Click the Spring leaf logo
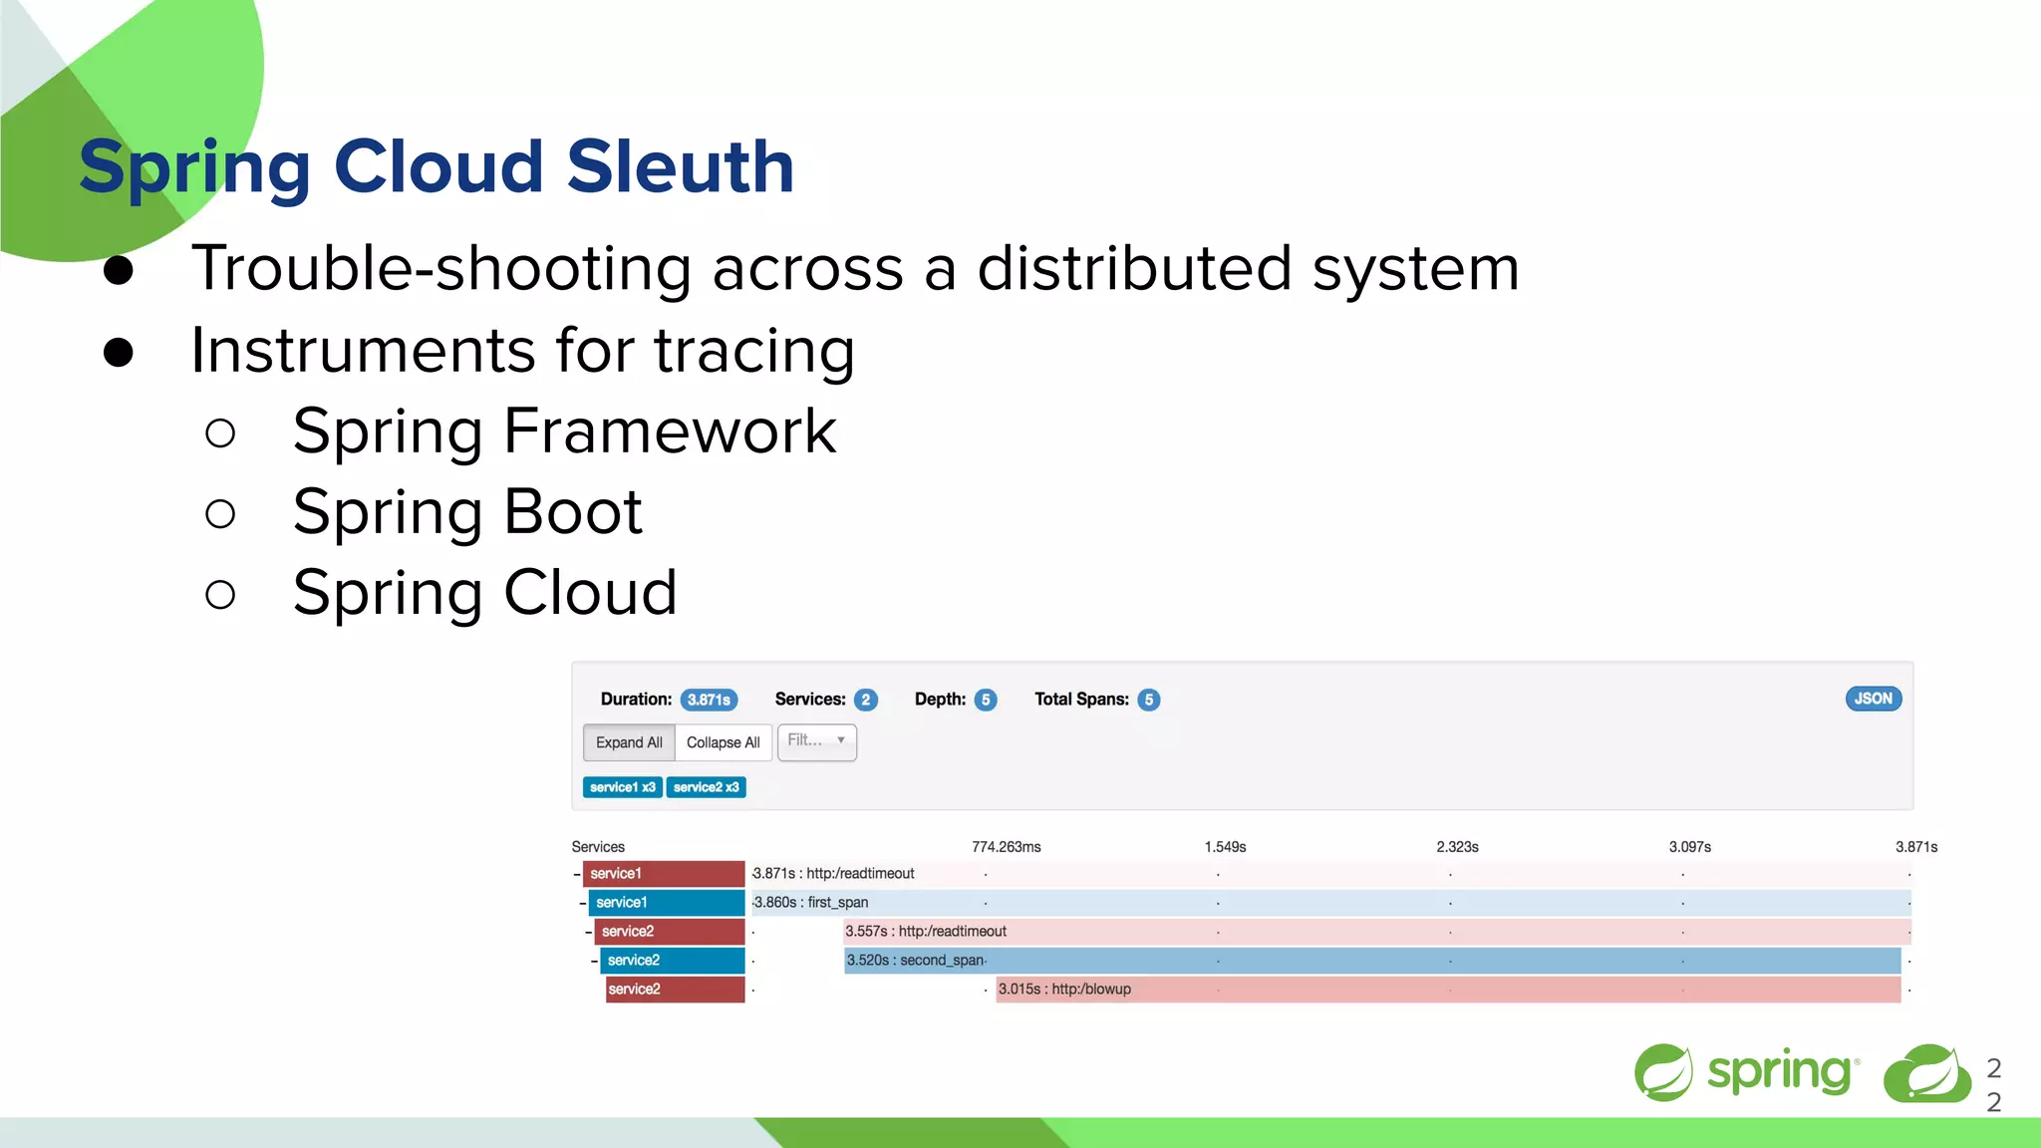 point(1662,1072)
